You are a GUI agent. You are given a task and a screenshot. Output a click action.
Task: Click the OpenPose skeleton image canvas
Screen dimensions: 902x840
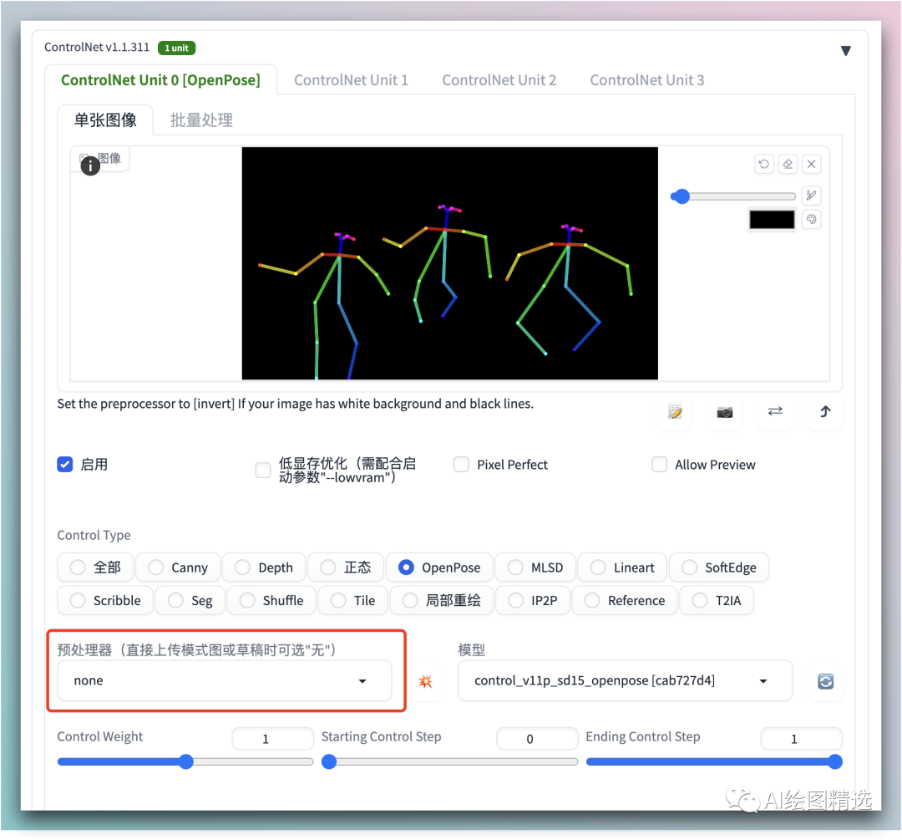coord(450,263)
